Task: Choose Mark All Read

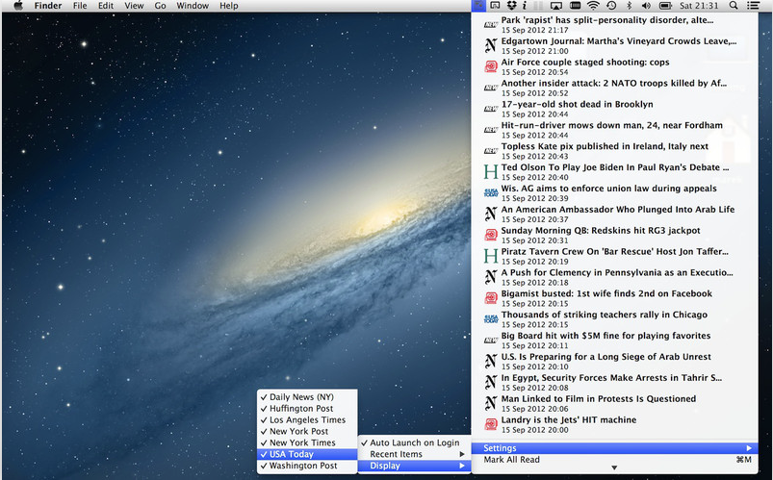Action: coord(614,459)
